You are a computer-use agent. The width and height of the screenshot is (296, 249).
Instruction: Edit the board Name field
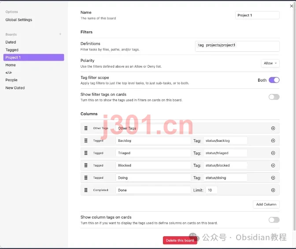[x=257, y=15]
